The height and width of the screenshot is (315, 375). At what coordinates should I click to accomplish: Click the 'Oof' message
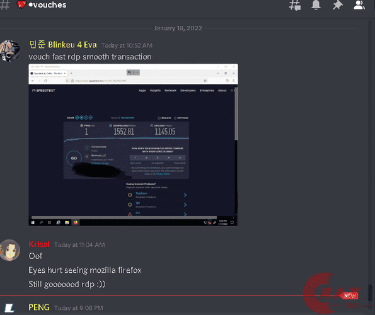35,256
